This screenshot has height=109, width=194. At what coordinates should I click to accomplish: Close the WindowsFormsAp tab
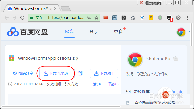click(x=55, y=8)
